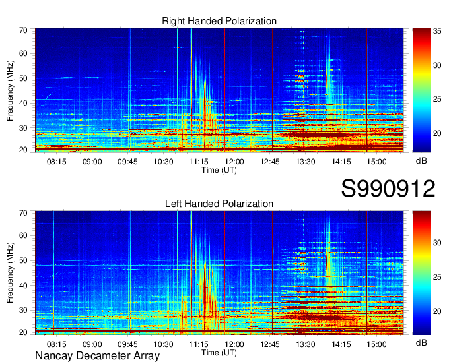The height and width of the screenshot is (364, 449).
Task: Click Frequency (MHz) axis label of right-handed plot
Action: (x=10, y=90)
